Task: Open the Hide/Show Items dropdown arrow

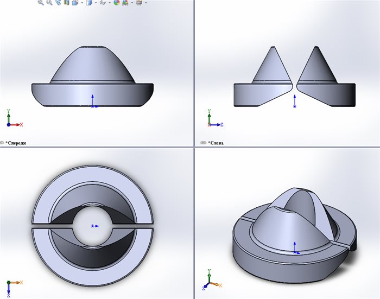Action: coord(110,3)
